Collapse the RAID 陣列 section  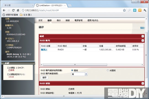(143, 40)
